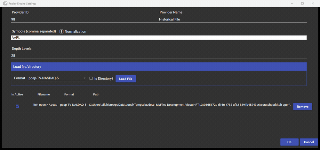Click the Load File button
320x150 pixels.
[x=126, y=79]
